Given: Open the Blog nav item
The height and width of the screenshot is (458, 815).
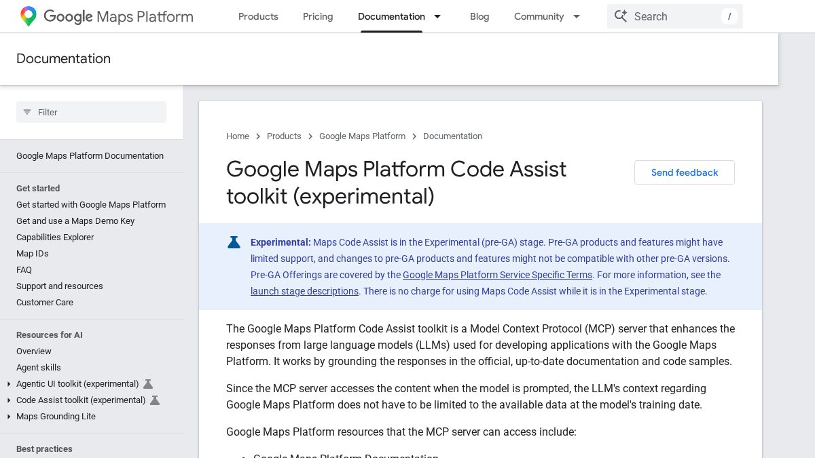Looking at the screenshot, I should [479, 16].
